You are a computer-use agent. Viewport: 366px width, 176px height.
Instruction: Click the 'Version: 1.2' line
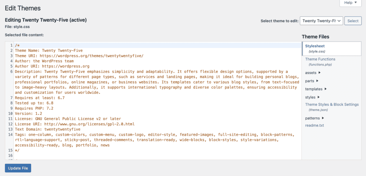pyautogui.click(x=29, y=114)
